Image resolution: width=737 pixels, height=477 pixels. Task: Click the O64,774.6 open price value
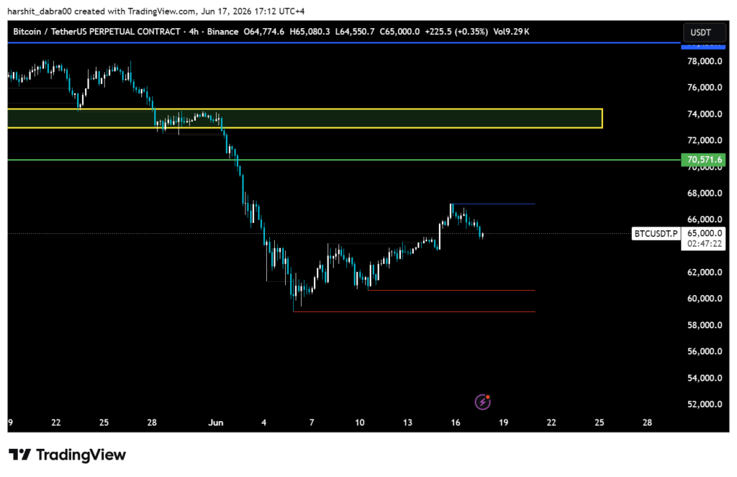(x=263, y=32)
